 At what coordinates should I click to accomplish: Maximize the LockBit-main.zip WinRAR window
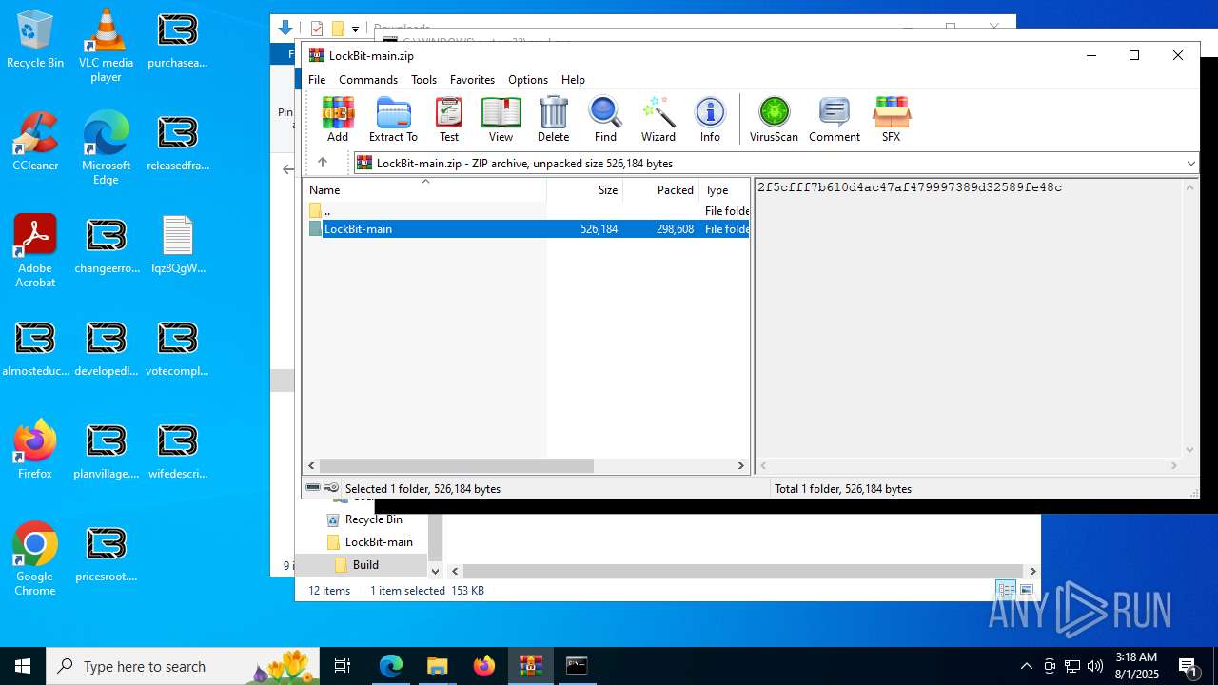pyautogui.click(x=1134, y=55)
